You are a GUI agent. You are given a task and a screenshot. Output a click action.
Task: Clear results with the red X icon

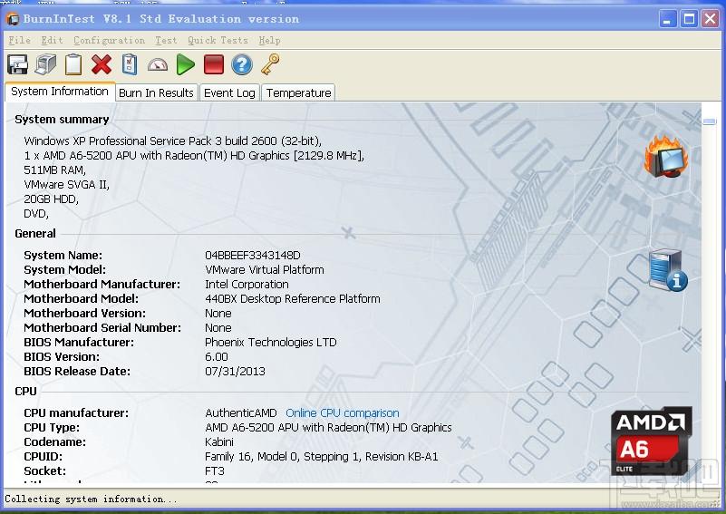(x=102, y=64)
